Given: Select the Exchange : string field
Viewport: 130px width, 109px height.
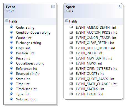Looking at the screenshot, I should click(x=29, y=43).
